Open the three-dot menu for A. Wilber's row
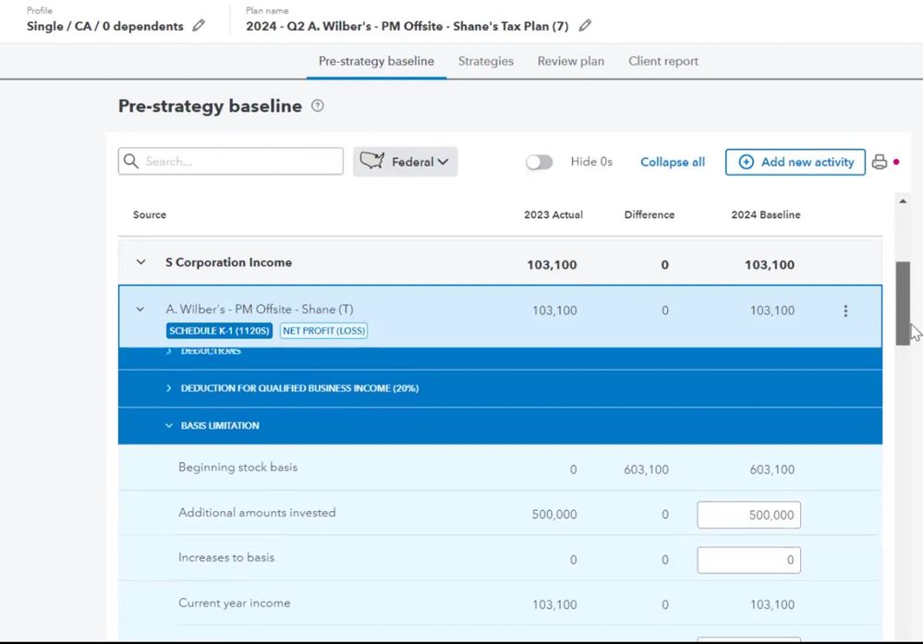Image resolution: width=923 pixels, height=644 pixels. [845, 311]
